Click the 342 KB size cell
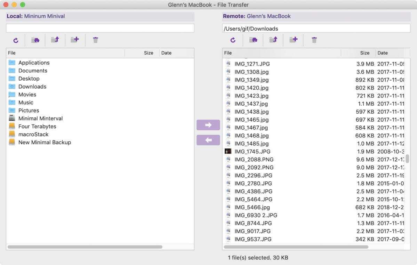This screenshot has height=265, width=417. click(x=364, y=239)
